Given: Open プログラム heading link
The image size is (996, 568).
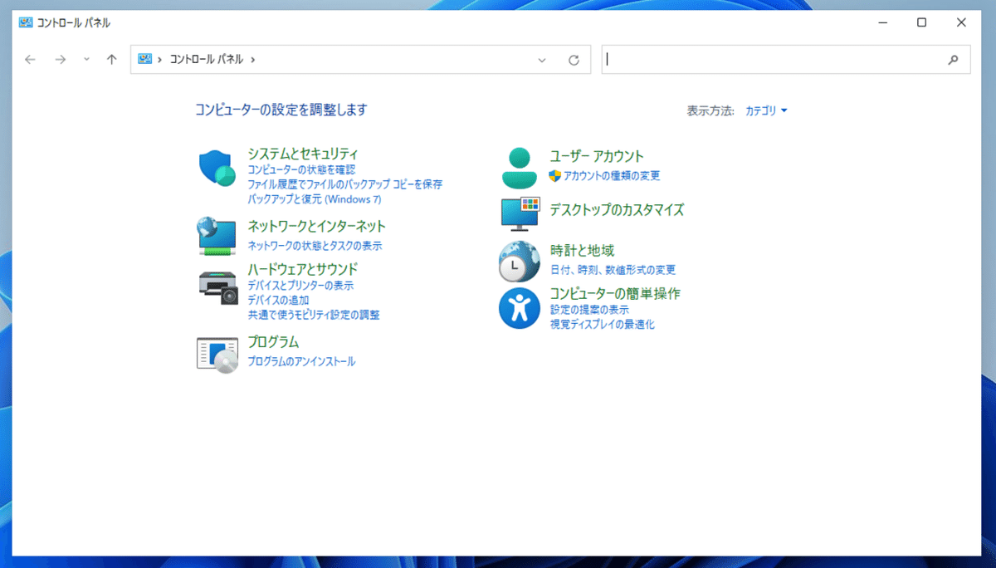Looking at the screenshot, I should (273, 341).
